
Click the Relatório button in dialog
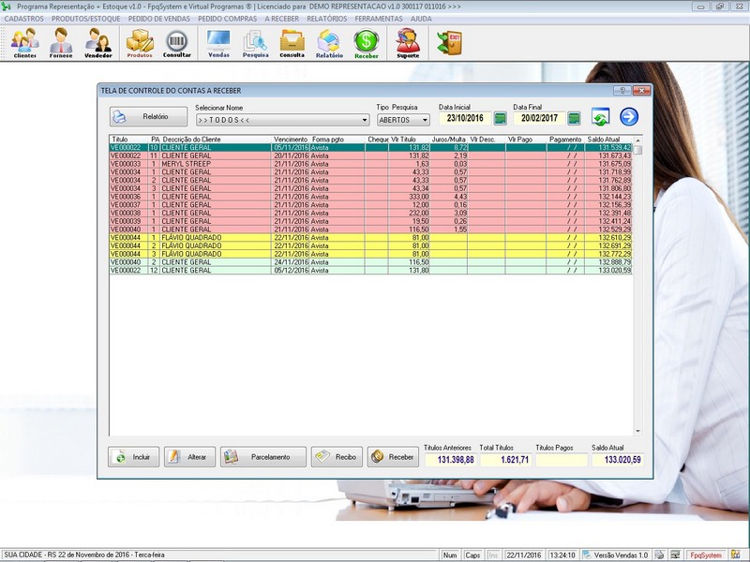coord(149,116)
